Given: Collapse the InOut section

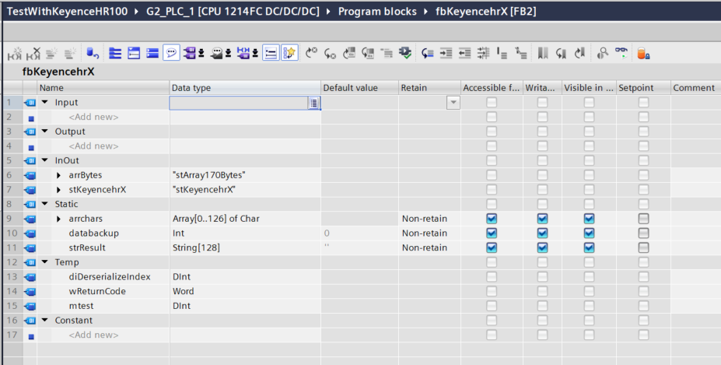Looking at the screenshot, I should [44, 160].
